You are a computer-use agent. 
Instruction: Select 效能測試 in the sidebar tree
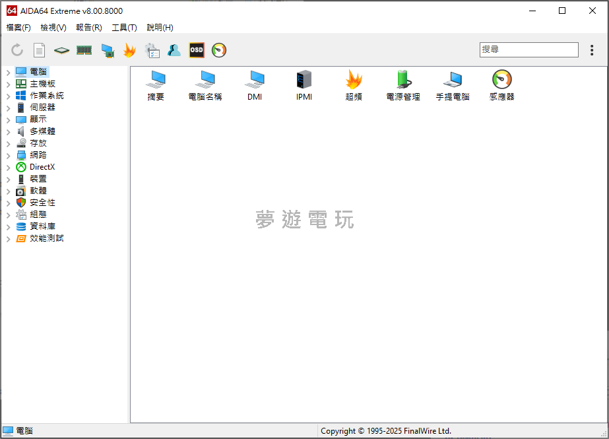tap(46, 238)
